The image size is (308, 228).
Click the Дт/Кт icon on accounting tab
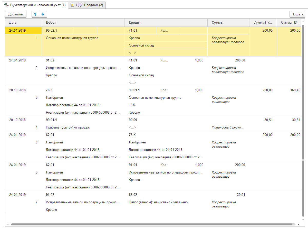point(7,5)
